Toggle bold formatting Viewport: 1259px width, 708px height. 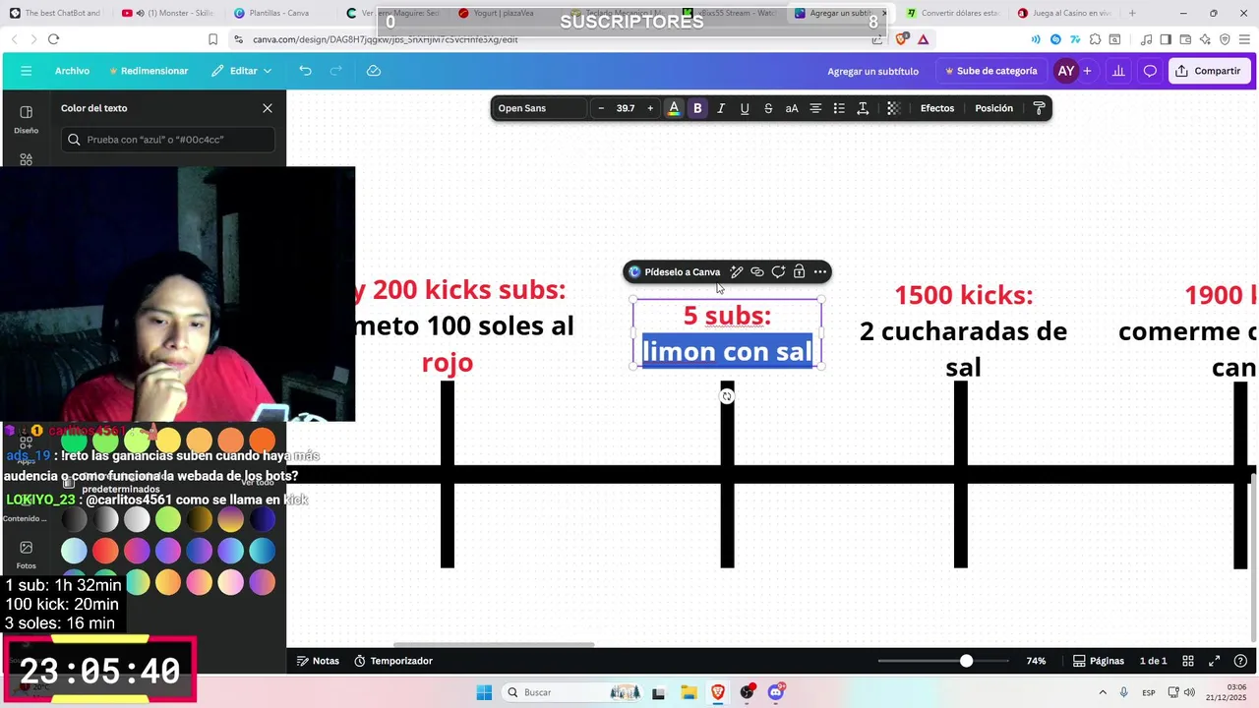(x=697, y=108)
